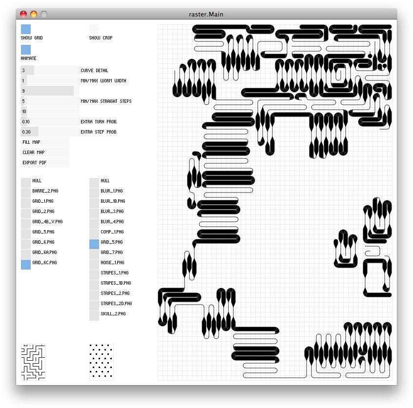Adjust the Curve Detail slider

coord(50,71)
